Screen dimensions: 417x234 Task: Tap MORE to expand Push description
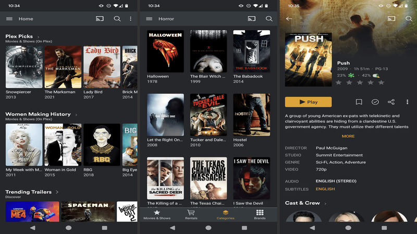point(348,136)
